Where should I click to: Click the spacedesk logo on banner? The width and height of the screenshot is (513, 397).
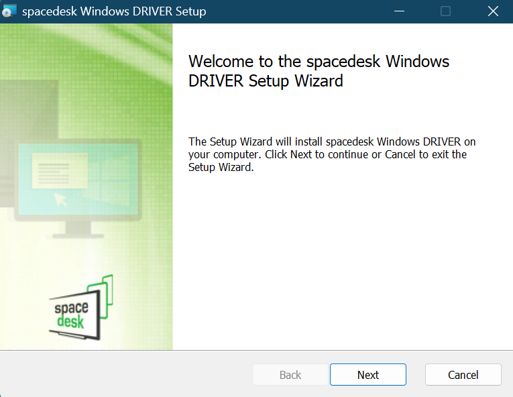81,307
